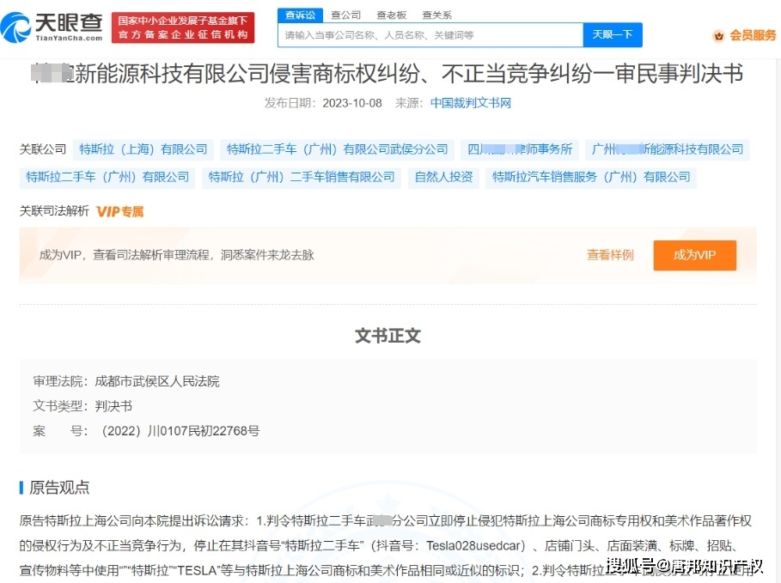The image size is (781, 583).
Task: Open 特斯拉（广州）二手车销售有限公司 tag
Action: [x=302, y=177]
